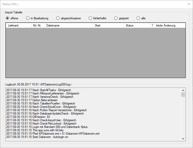
Task: Click log line 'DBVersion: 93'
Action: point(28,117)
